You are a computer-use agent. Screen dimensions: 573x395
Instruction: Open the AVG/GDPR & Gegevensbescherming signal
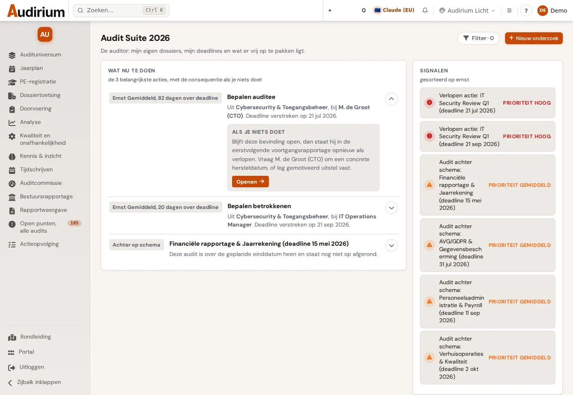(x=487, y=245)
